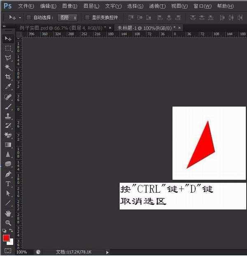Click distribute horizontal centers icon
247x256 pixels.
231,17
